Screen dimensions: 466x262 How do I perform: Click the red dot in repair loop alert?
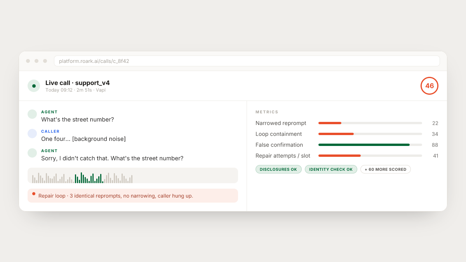pos(34,194)
